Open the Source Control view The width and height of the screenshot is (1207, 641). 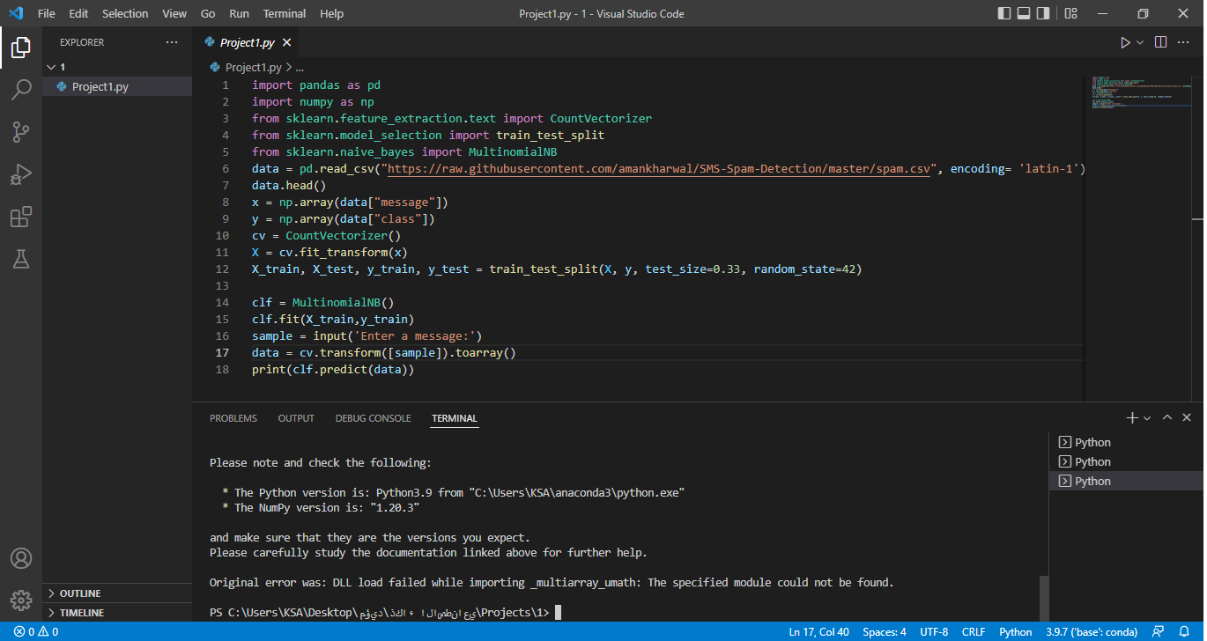21,131
